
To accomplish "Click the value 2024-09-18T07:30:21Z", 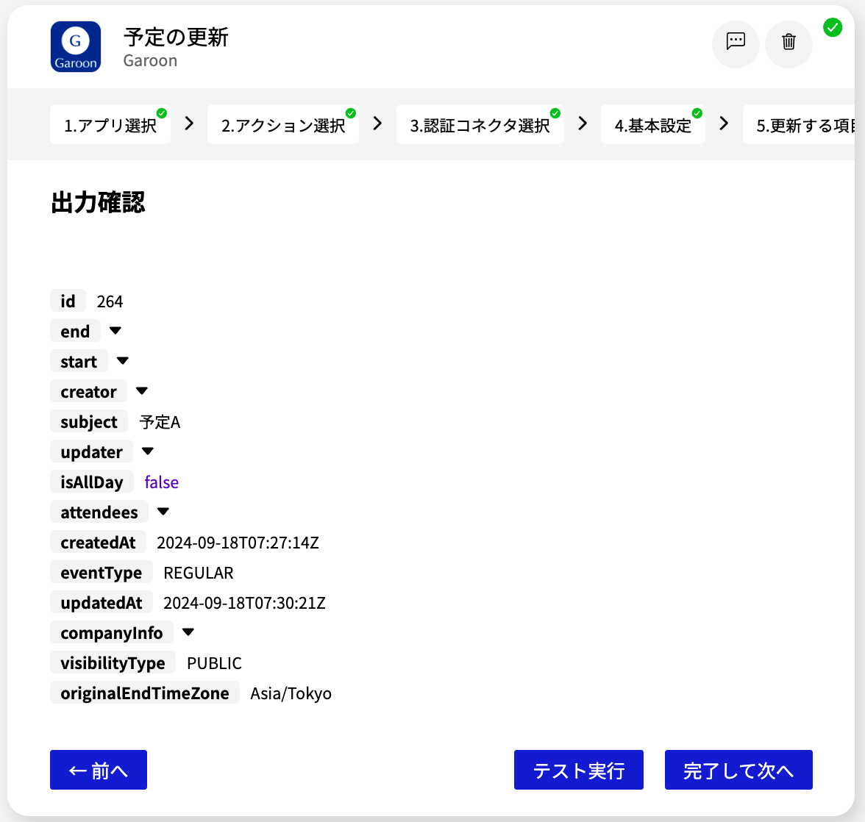I will (x=244, y=603).
